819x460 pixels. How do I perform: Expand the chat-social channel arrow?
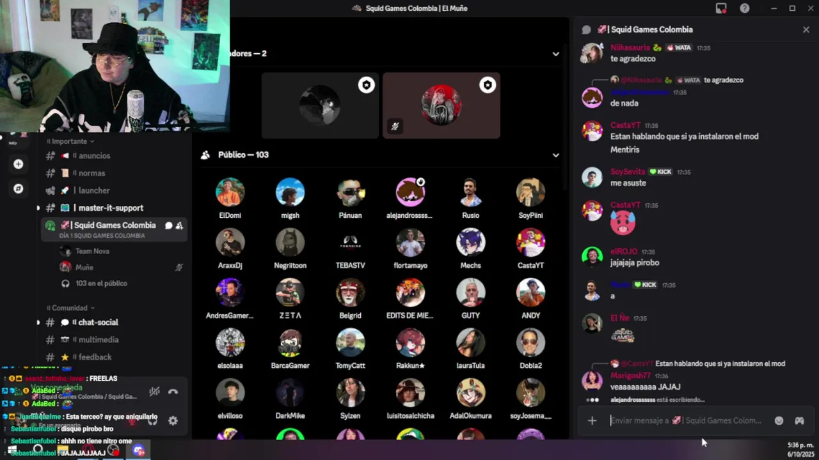[38, 323]
